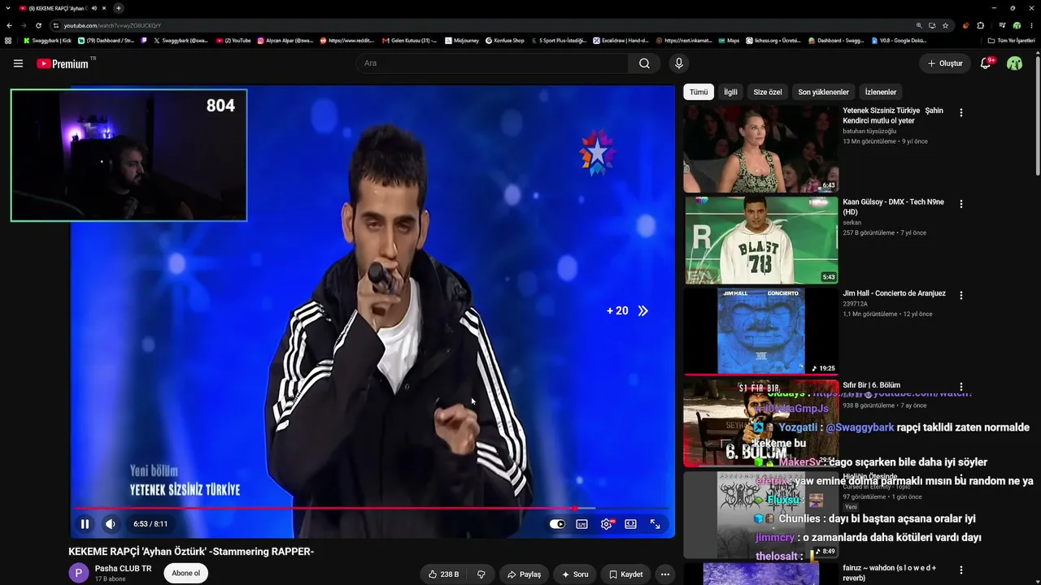
Task: Select the Size özel filter chip
Action: click(768, 92)
